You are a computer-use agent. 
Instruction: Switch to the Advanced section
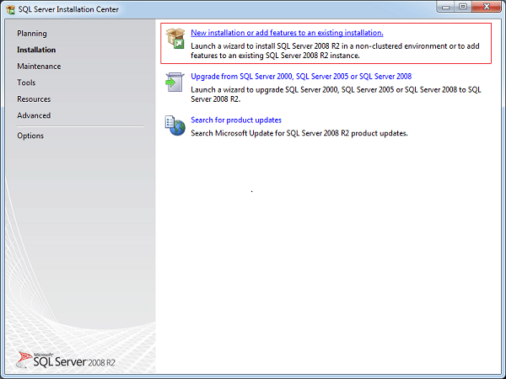(34, 115)
